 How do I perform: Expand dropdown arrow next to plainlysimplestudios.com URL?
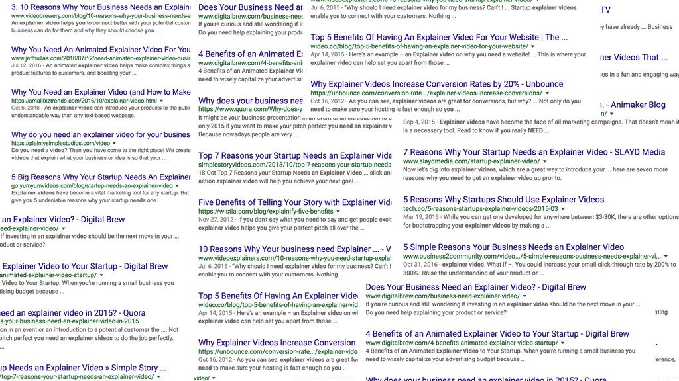[114, 143]
